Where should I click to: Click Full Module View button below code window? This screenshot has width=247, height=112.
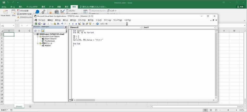(72, 100)
